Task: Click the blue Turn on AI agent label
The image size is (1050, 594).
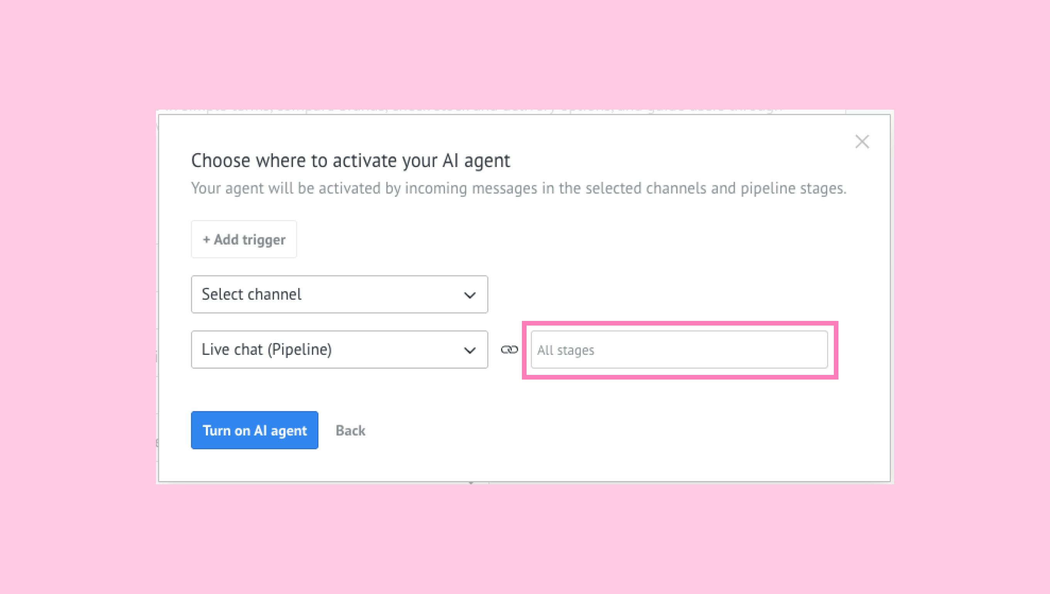Action: click(x=254, y=430)
